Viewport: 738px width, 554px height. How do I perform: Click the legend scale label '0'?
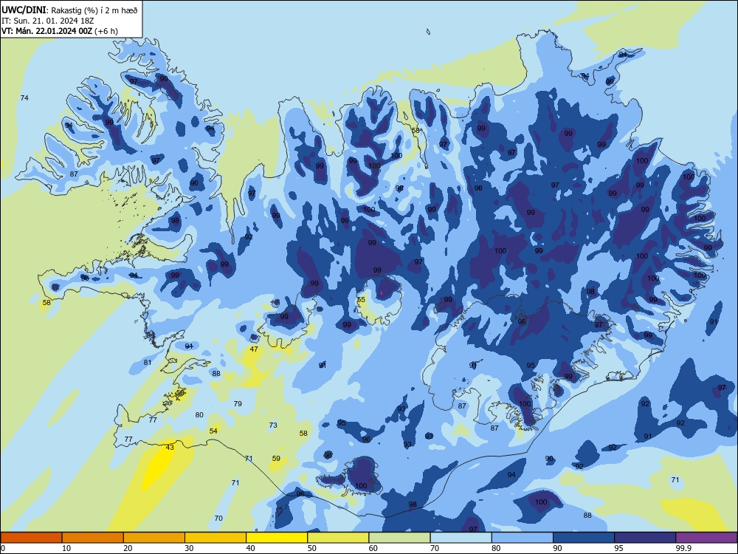3,548
